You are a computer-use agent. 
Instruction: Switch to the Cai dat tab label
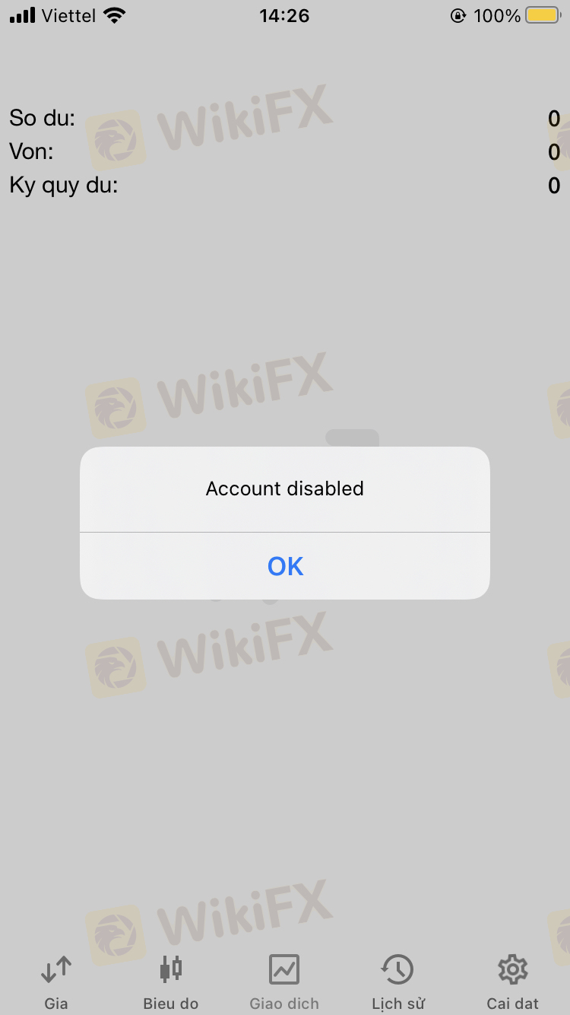click(513, 1004)
